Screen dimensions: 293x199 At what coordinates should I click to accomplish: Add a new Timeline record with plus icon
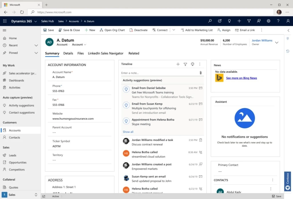coord(178,64)
